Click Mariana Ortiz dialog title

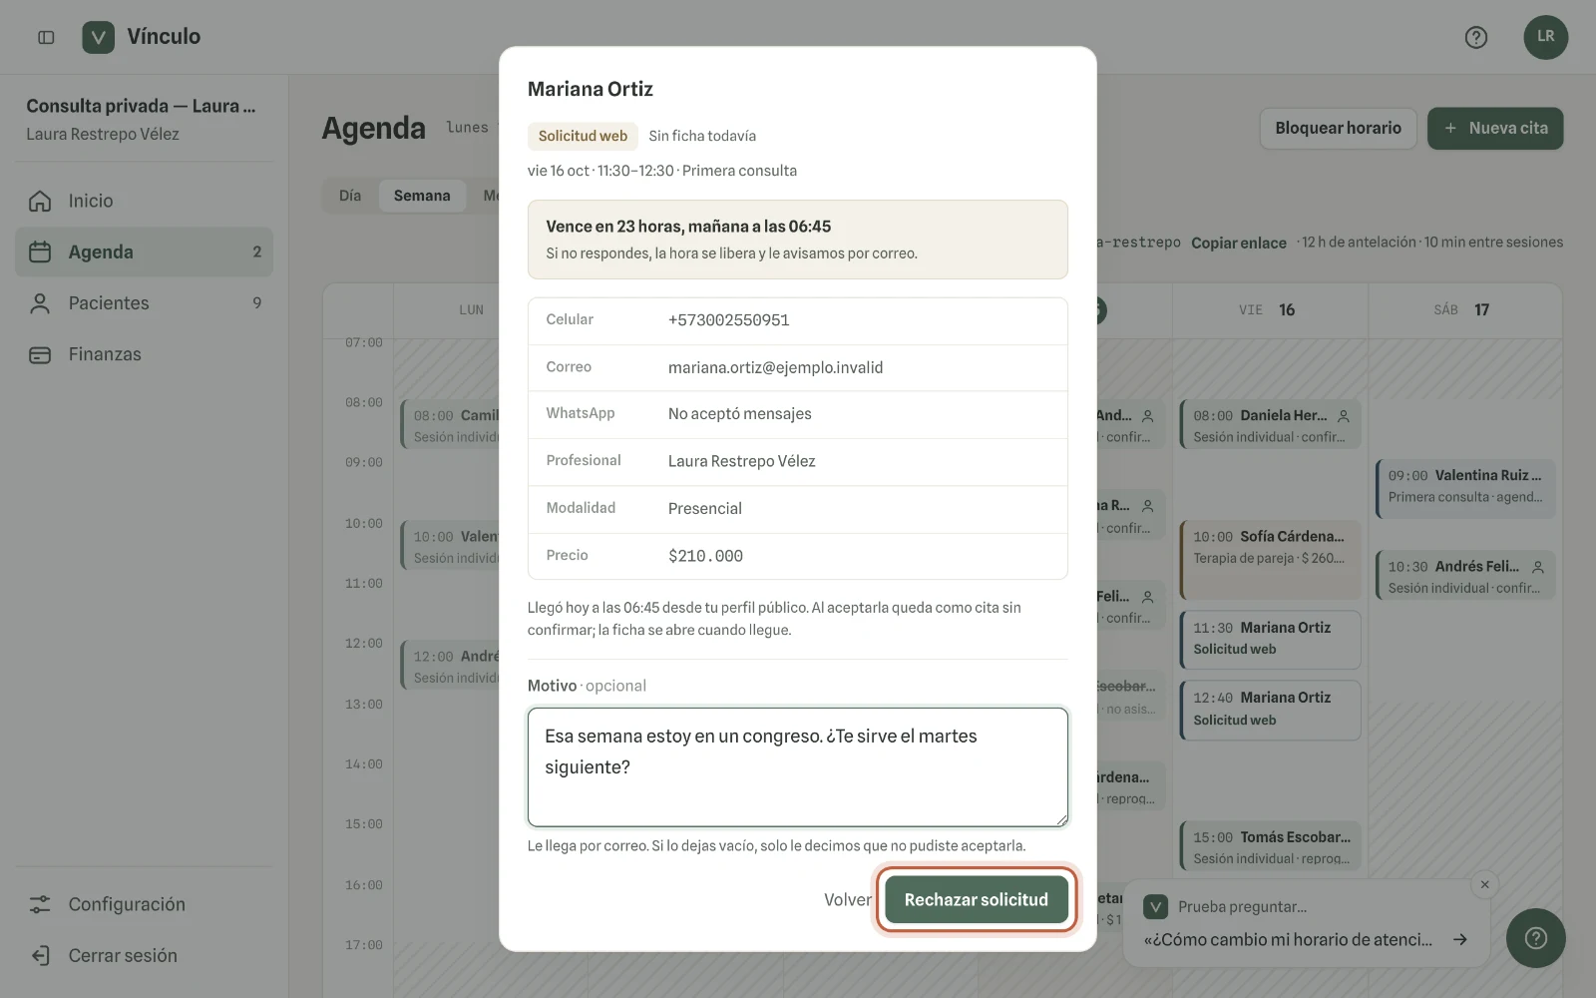[590, 89]
